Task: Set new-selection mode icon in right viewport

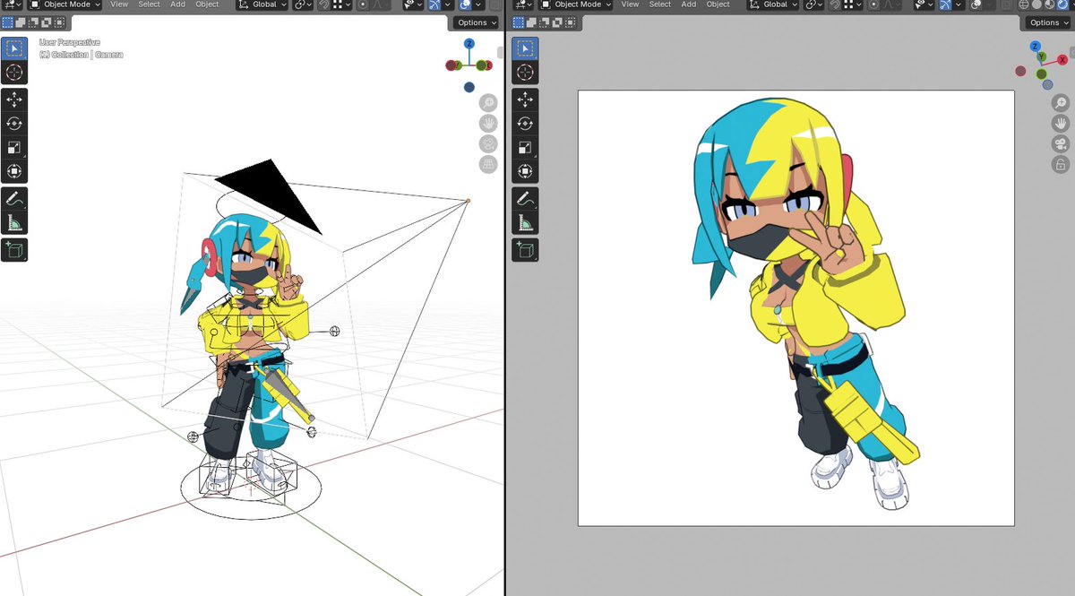Action: tap(520, 22)
